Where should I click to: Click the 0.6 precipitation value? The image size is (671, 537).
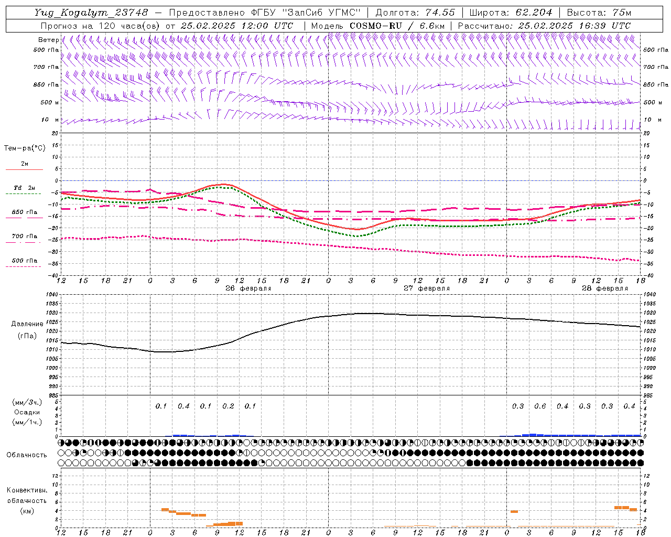tap(540, 406)
